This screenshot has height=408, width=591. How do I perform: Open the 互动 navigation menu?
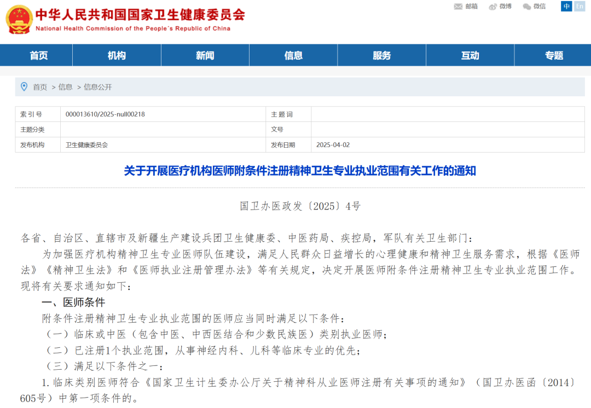click(x=470, y=55)
